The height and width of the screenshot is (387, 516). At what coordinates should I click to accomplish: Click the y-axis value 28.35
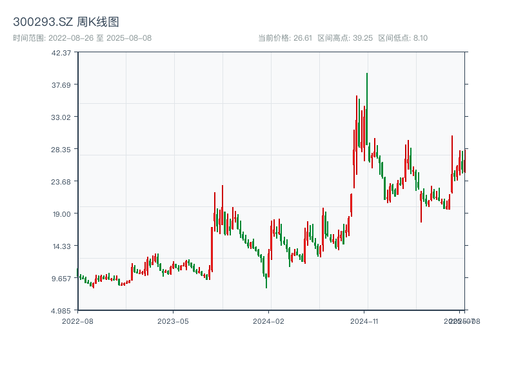(61, 150)
